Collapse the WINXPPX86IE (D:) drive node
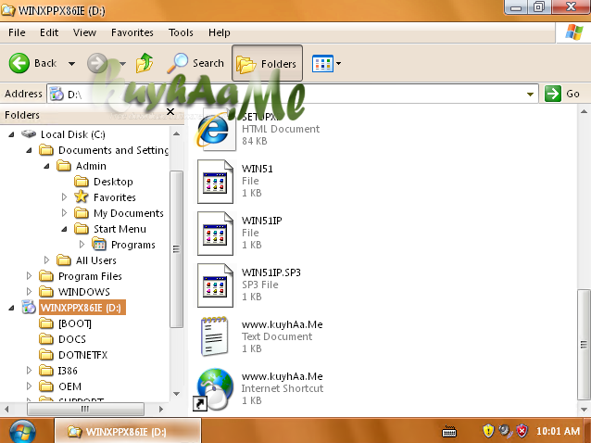591x443 pixels. pos(11,308)
